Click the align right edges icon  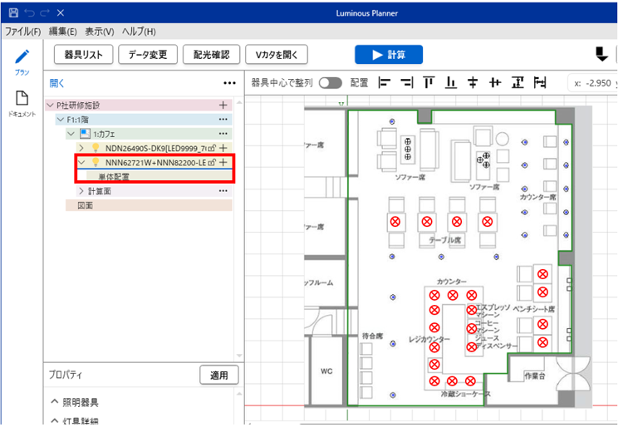click(406, 82)
